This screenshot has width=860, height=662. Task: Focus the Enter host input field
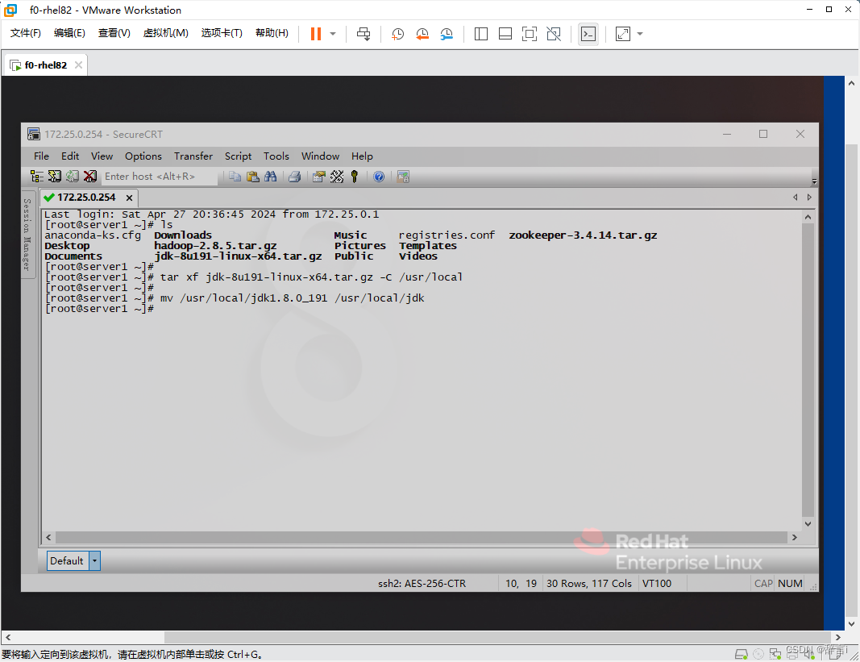[159, 177]
